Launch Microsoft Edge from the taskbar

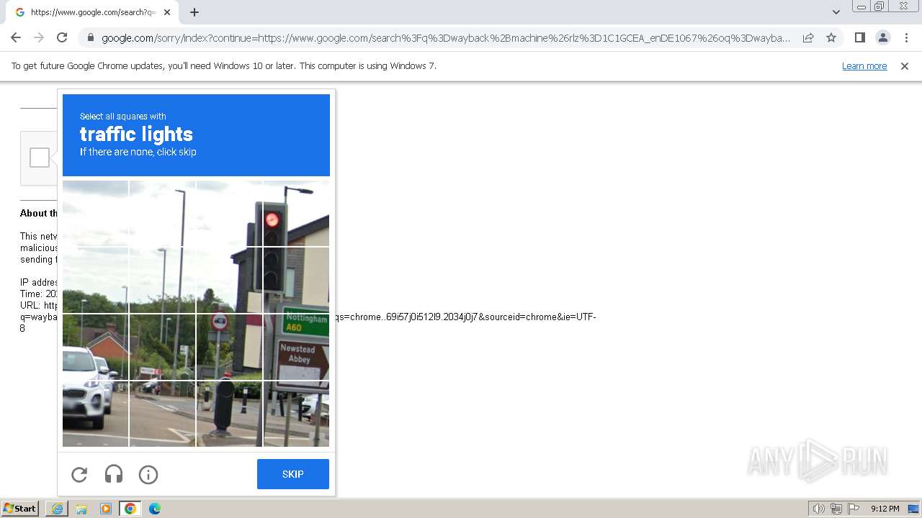tap(155, 509)
